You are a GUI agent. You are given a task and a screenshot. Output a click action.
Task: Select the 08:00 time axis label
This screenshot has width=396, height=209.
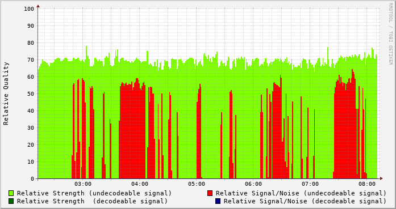pyautogui.click(x=367, y=184)
